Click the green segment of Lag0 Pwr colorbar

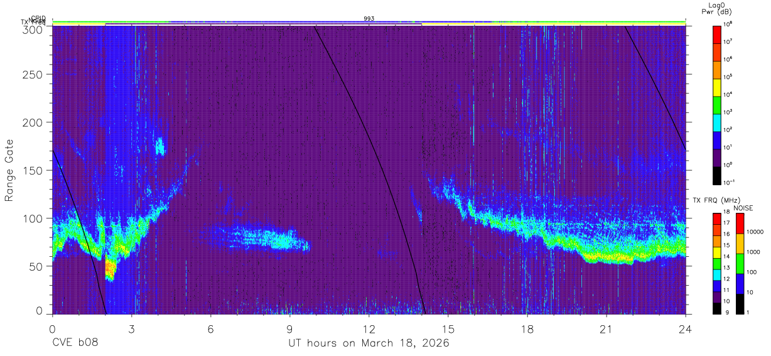[x=717, y=104]
